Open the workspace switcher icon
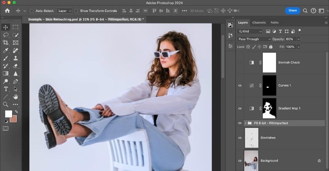Image resolution: width=329 pixels, height=171 pixels. 321,11
